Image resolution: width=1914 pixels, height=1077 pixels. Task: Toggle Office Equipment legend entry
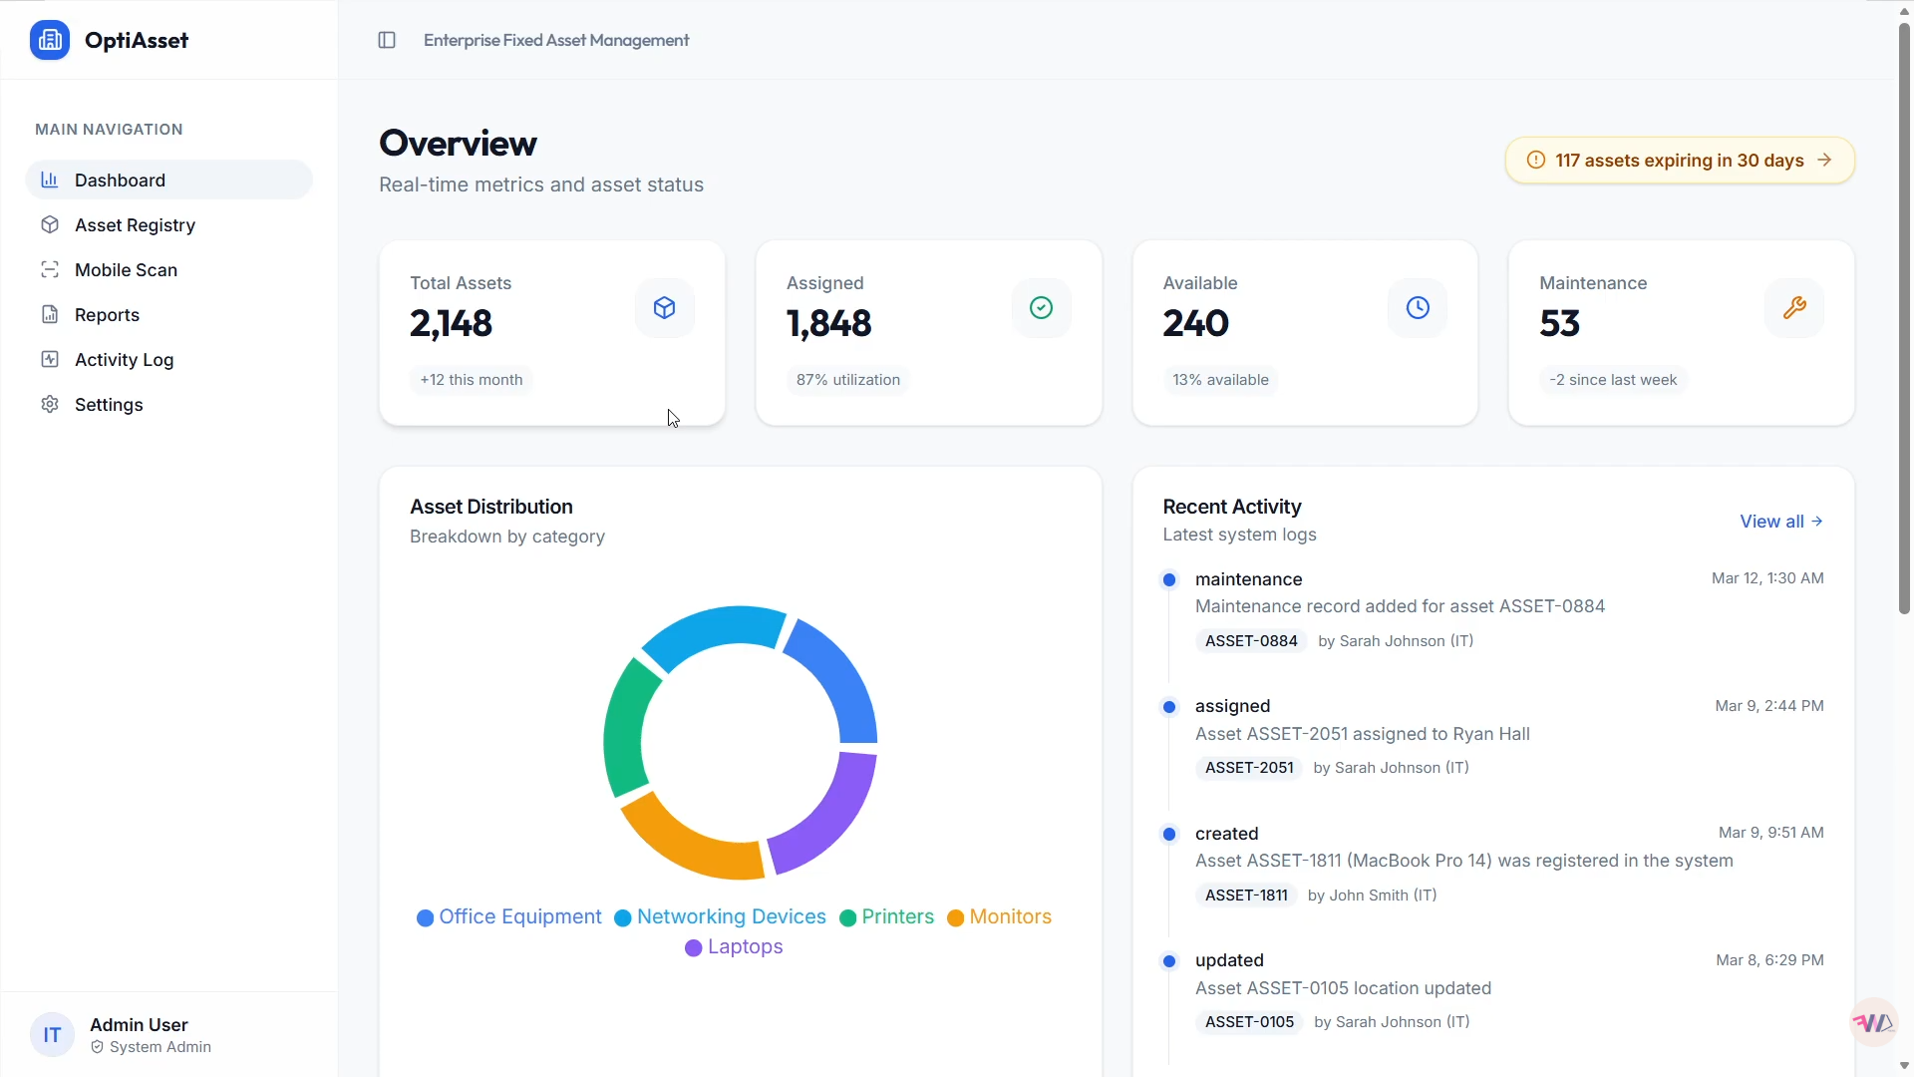point(509,917)
